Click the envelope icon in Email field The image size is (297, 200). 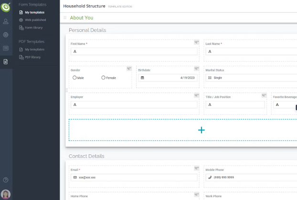point(75,178)
